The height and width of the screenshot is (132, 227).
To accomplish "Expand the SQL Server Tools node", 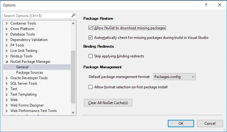I will pos(7,83).
